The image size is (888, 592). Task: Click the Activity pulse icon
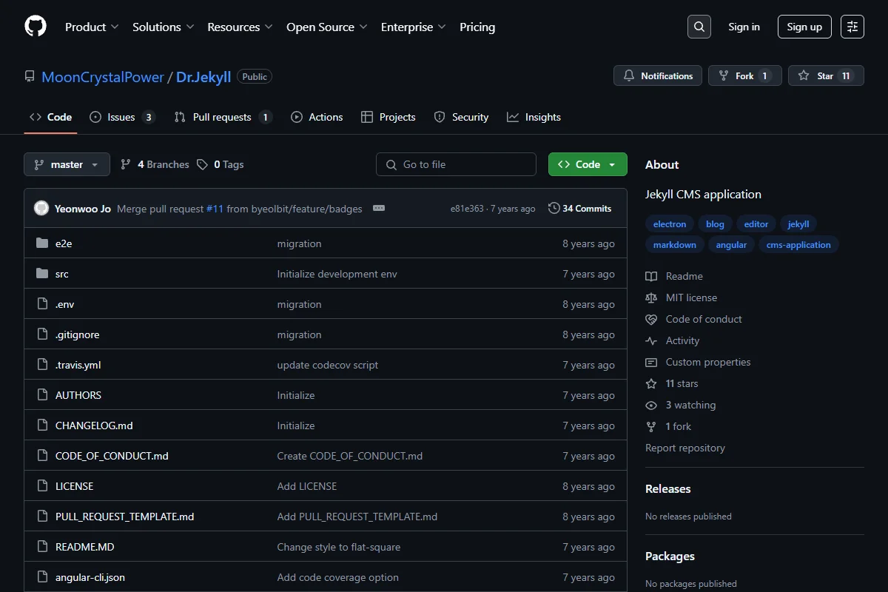(651, 340)
